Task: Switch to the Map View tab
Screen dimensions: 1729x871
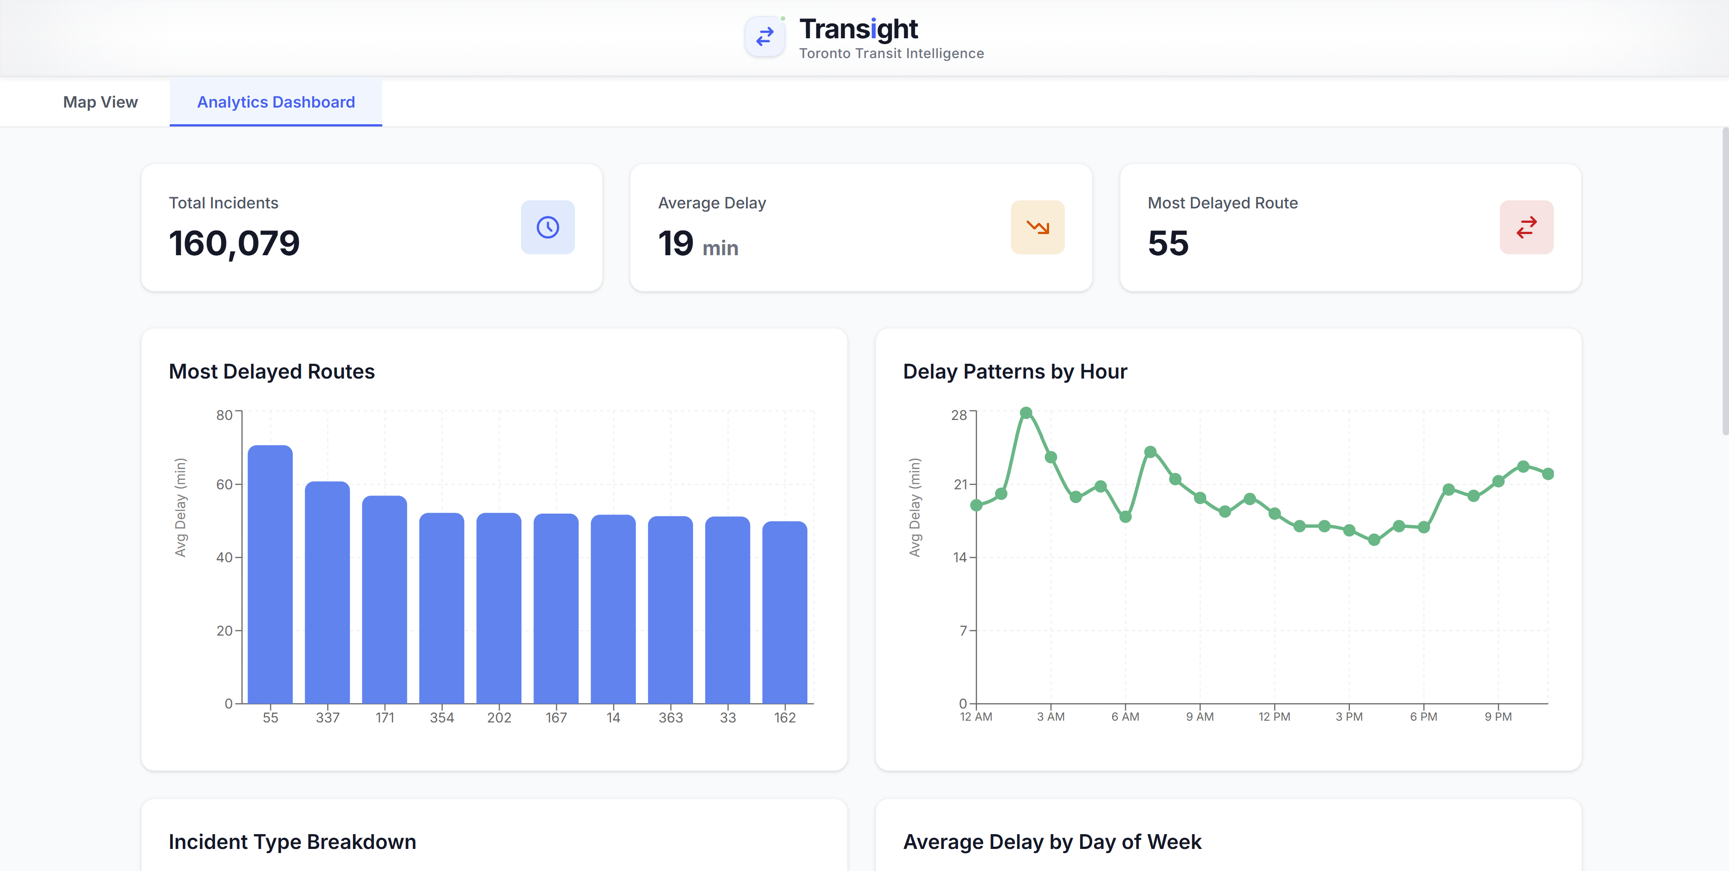Action: (100, 102)
